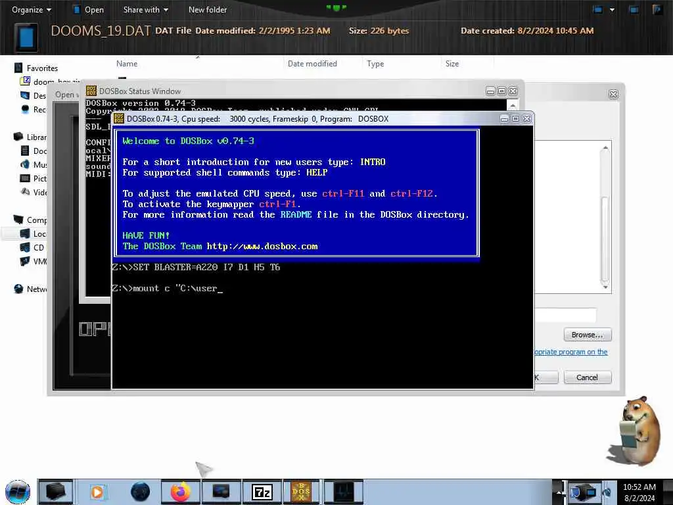Viewport: 673px width, 505px height.
Task: Click the Browse... button in Open with dialog
Action: [587, 335]
